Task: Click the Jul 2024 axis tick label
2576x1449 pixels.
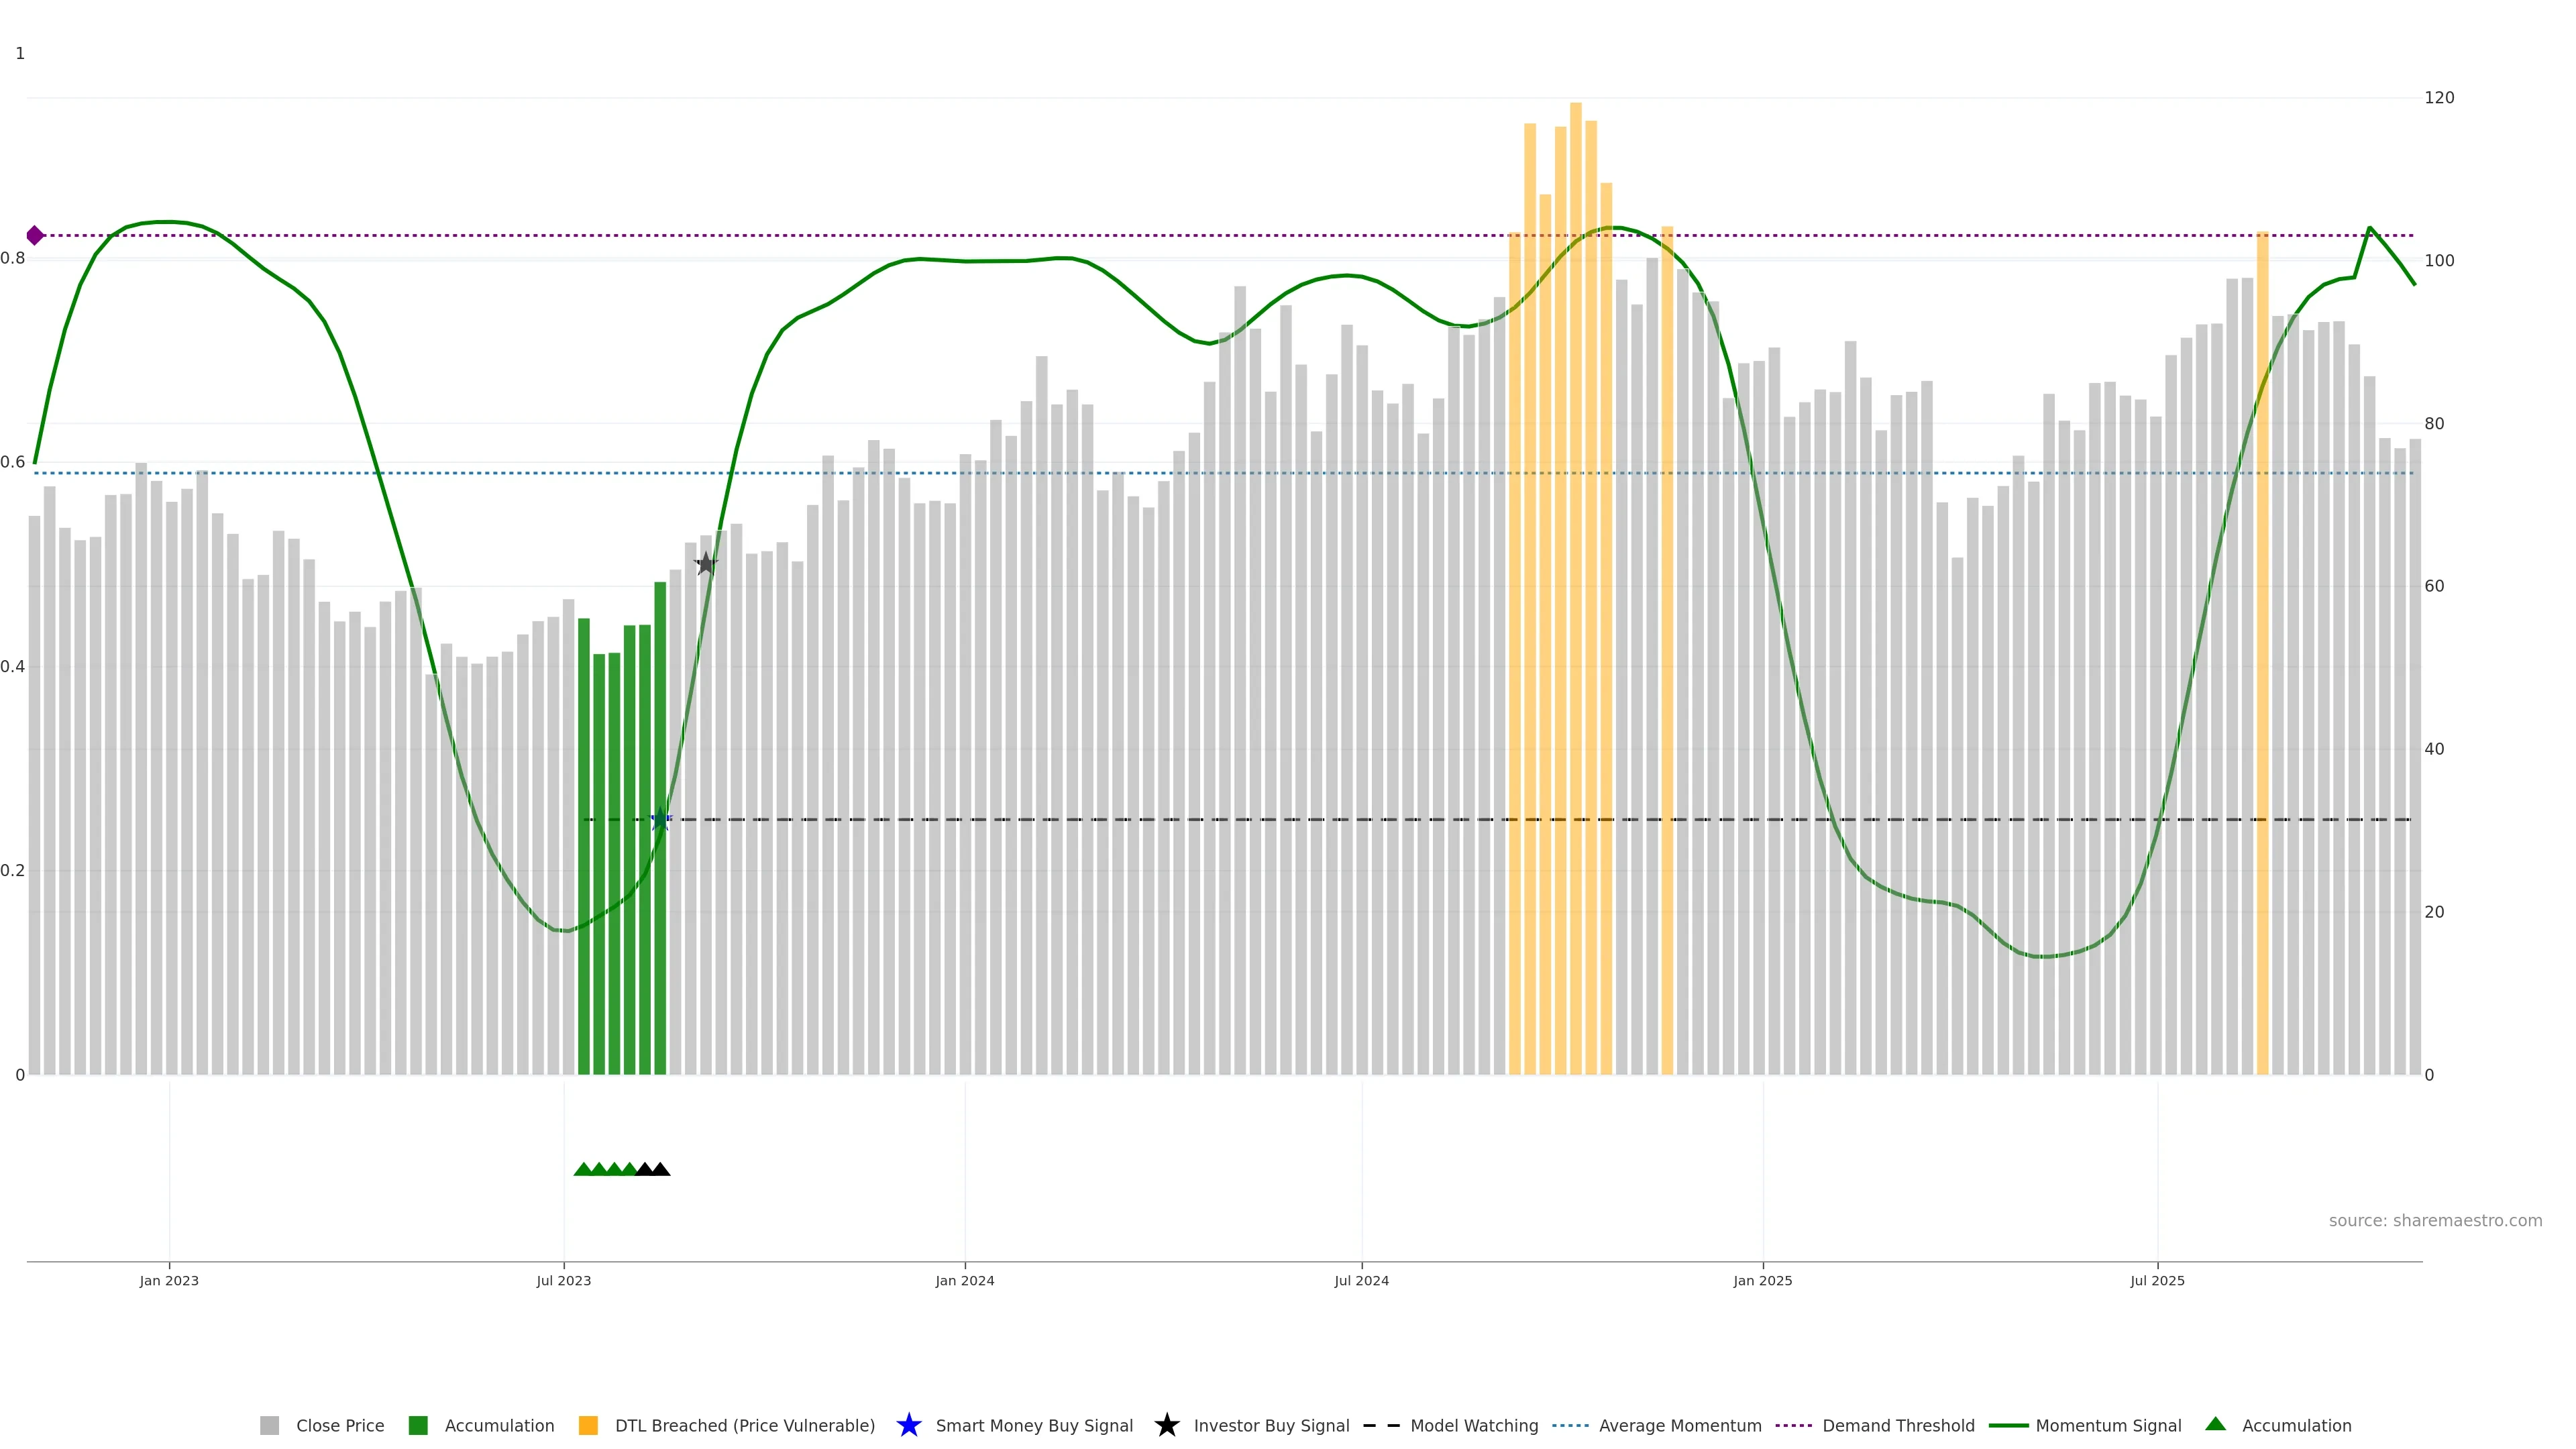Action: (1361, 1281)
